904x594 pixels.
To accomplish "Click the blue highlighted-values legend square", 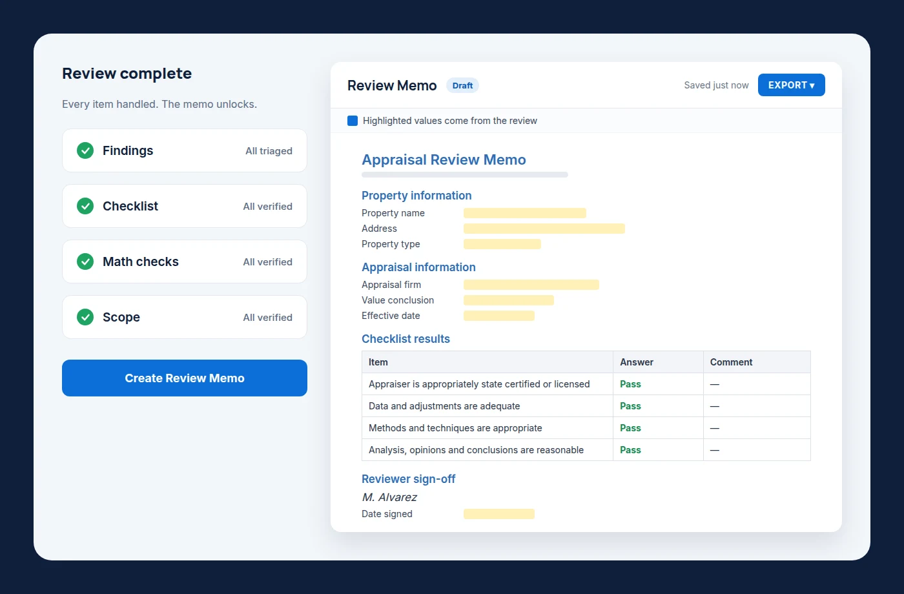I will coord(353,121).
